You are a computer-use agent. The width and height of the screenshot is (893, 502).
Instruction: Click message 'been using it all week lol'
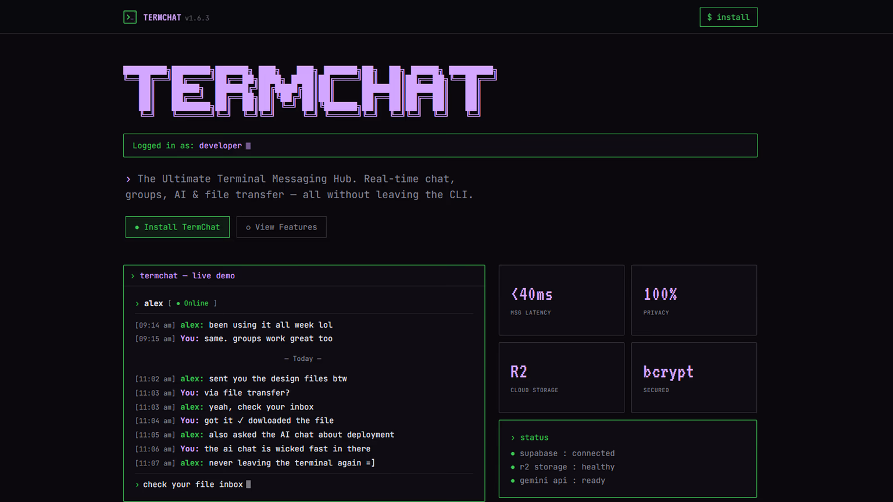point(271,325)
